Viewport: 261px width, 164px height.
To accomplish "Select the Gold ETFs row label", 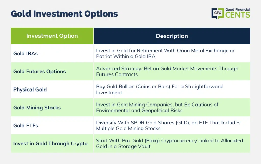I will coord(26,126).
